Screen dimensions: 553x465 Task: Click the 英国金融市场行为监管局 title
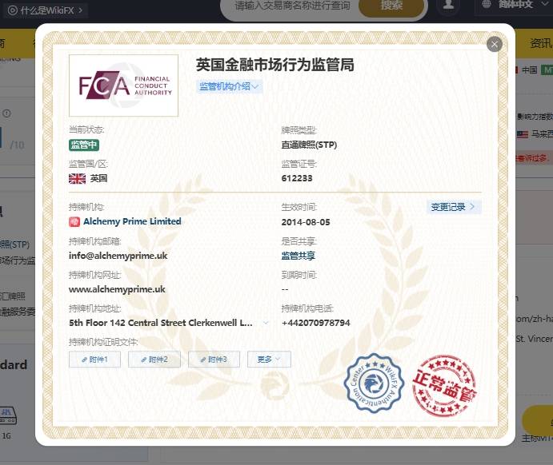coord(275,66)
